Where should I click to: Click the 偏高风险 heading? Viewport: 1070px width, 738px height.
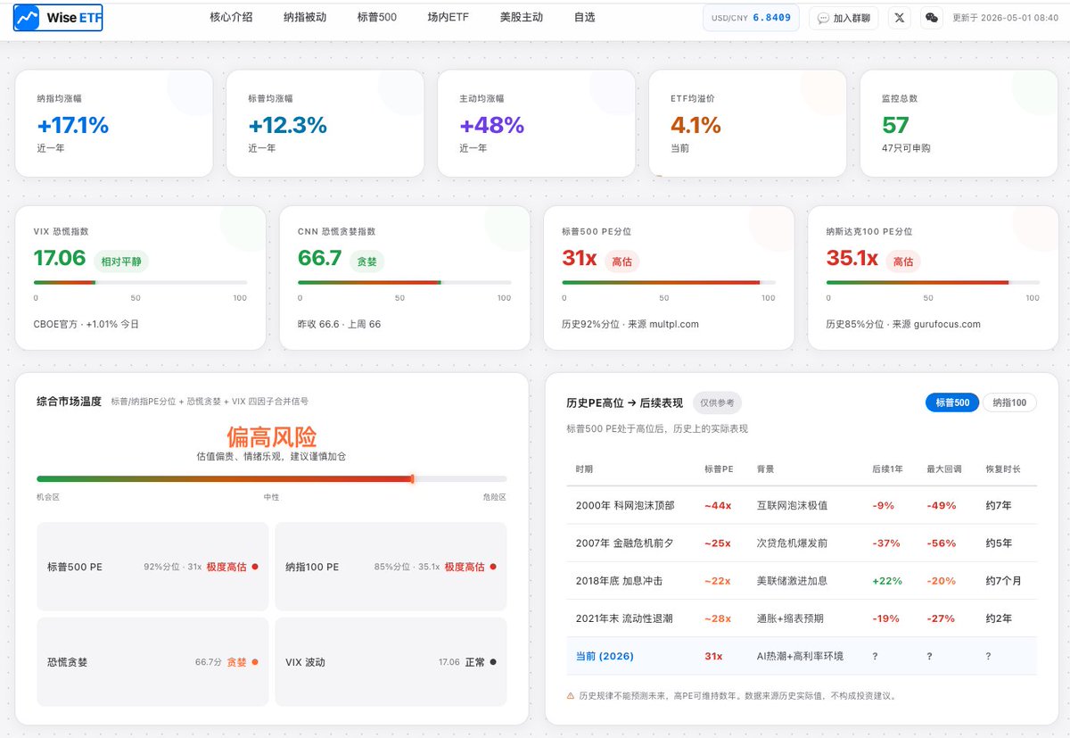[x=271, y=437]
